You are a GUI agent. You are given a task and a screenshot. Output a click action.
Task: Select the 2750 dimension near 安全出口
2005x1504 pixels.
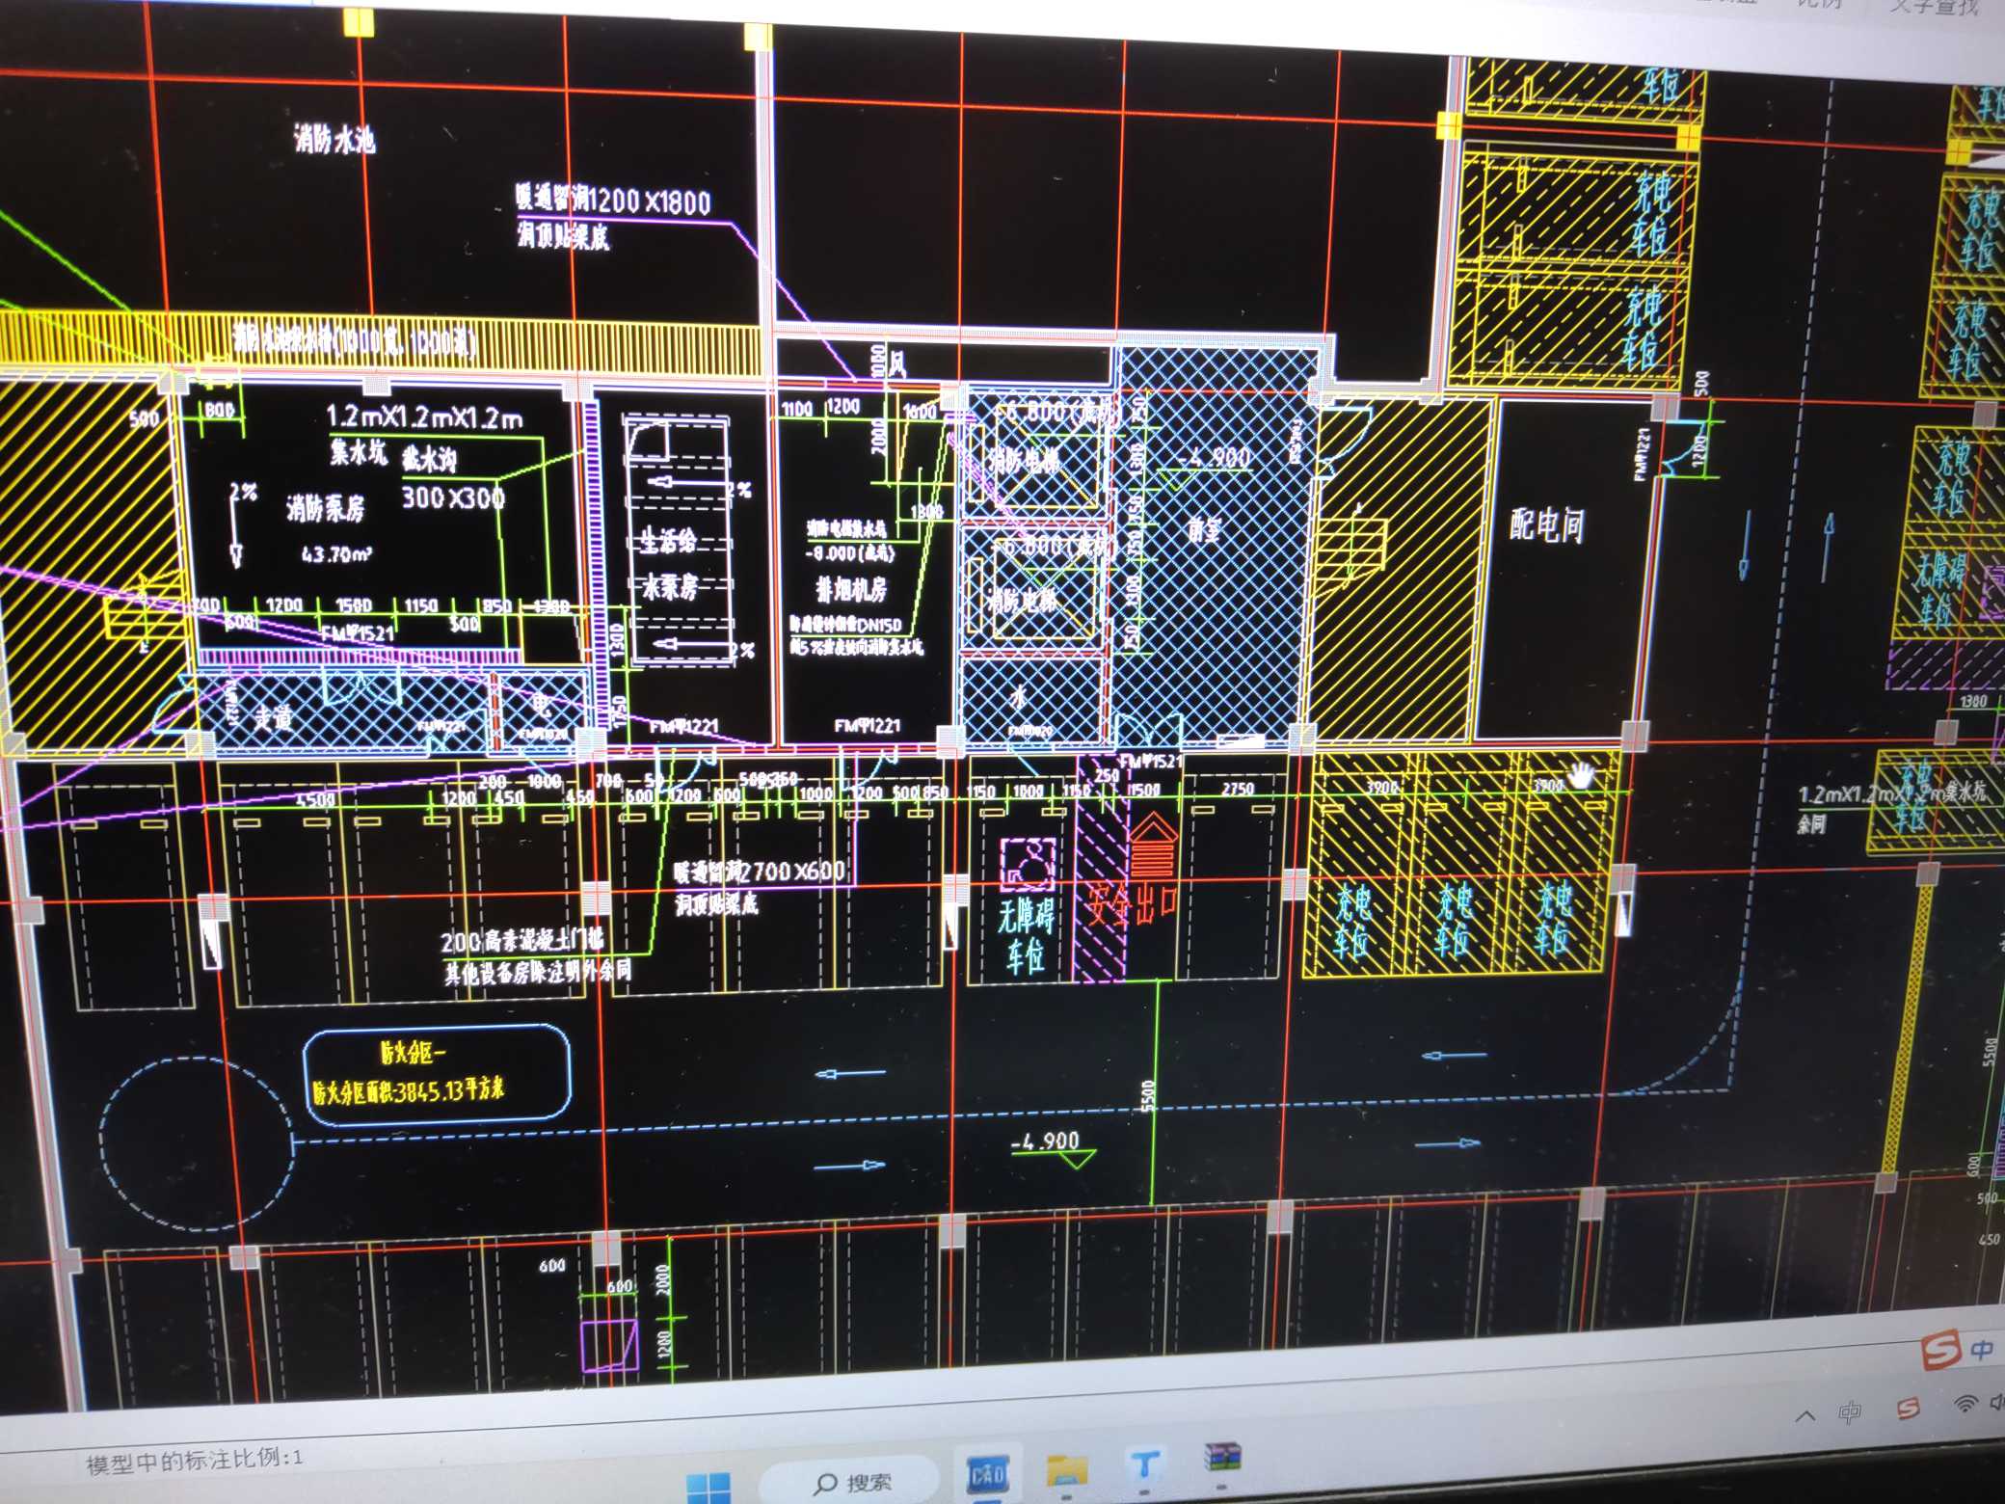pyautogui.click(x=1238, y=789)
